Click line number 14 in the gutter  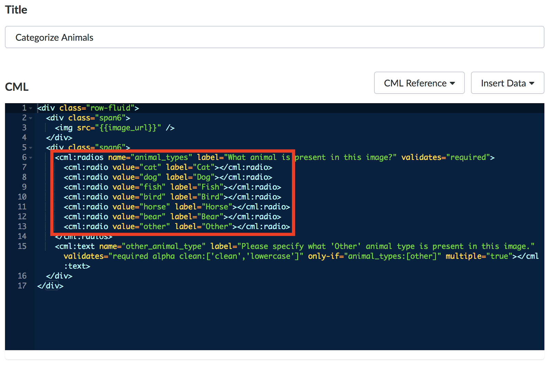coord(22,236)
